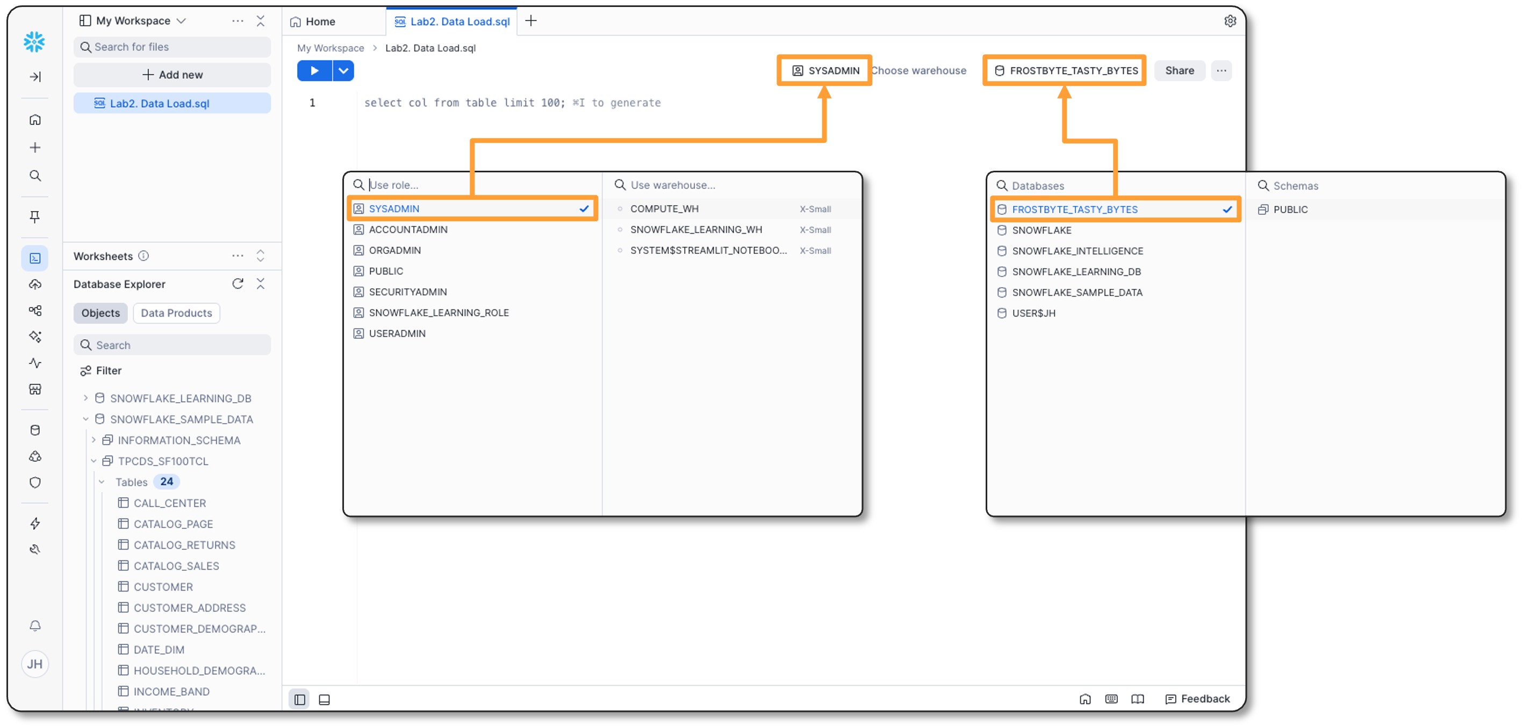Select the ACCOUNTADMIN role
This screenshot has width=1522, height=728.
click(408, 230)
